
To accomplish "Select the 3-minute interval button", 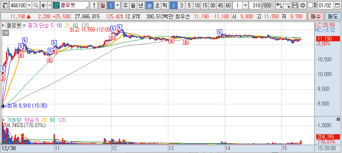I will 181,5.
